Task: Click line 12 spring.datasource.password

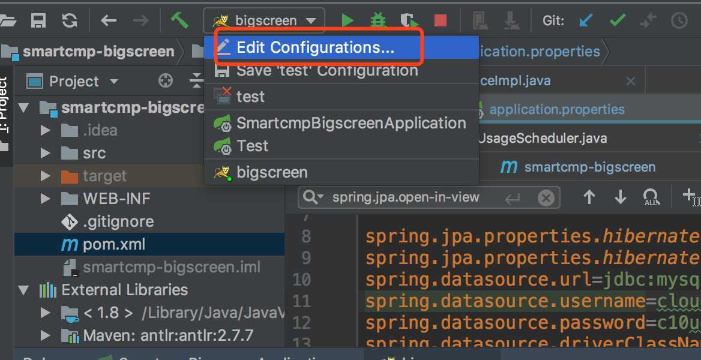Action: 505,323
